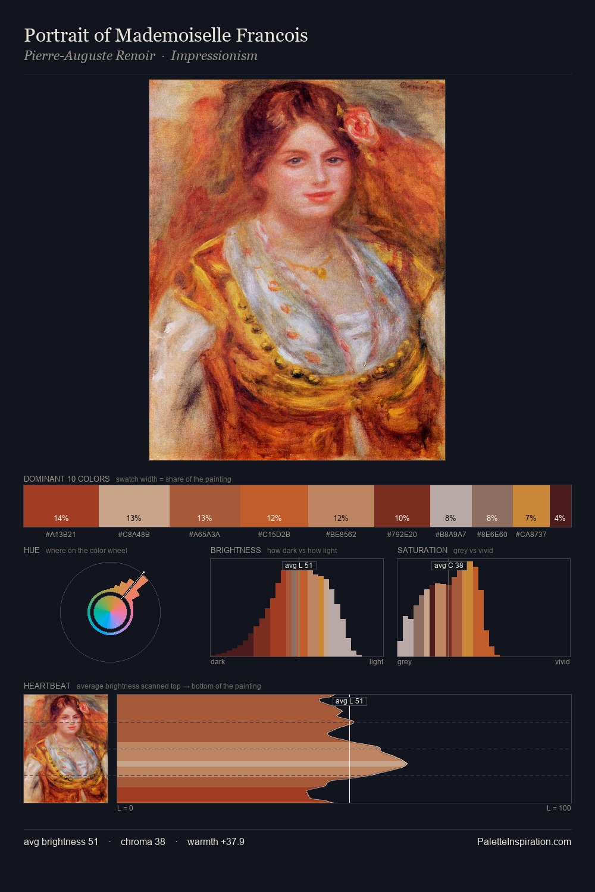Click the hex label #A13B21
Image resolution: width=595 pixels, height=892 pixels.
pos(61,535)
